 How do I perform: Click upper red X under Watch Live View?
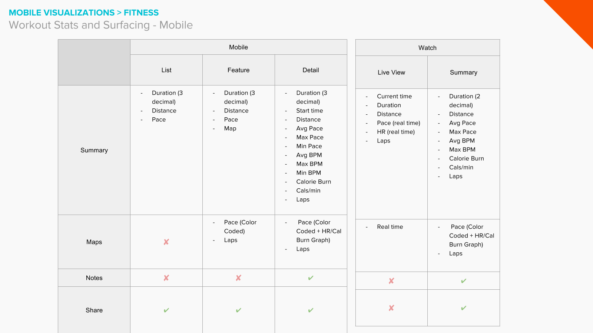coord(391,281)
